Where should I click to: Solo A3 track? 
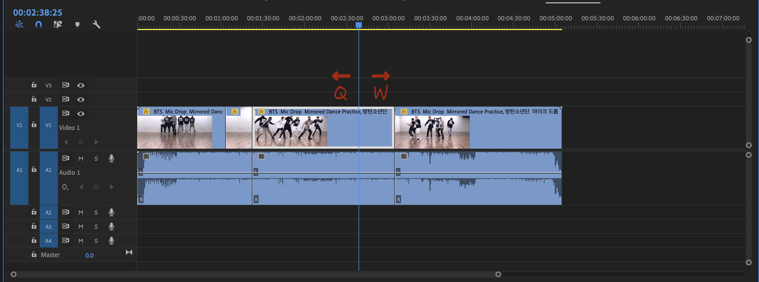(x=96, y=227)
